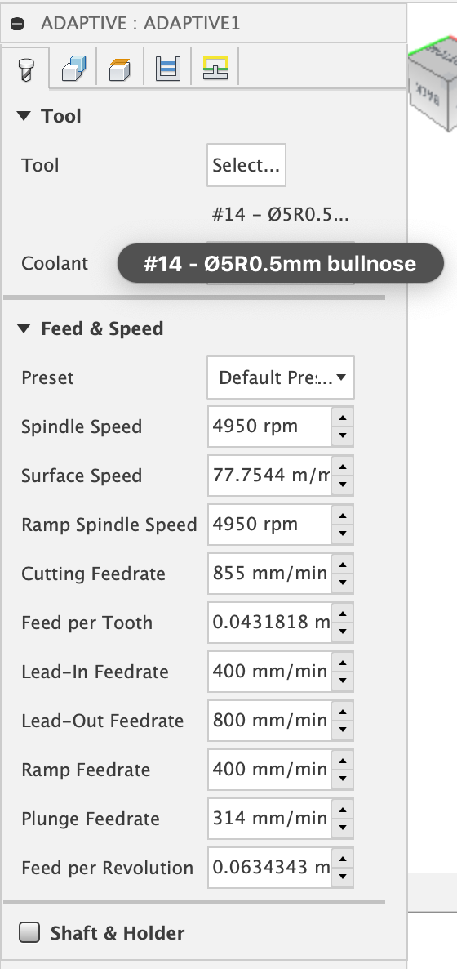Open the Passes tab icon

pos(167,68)
